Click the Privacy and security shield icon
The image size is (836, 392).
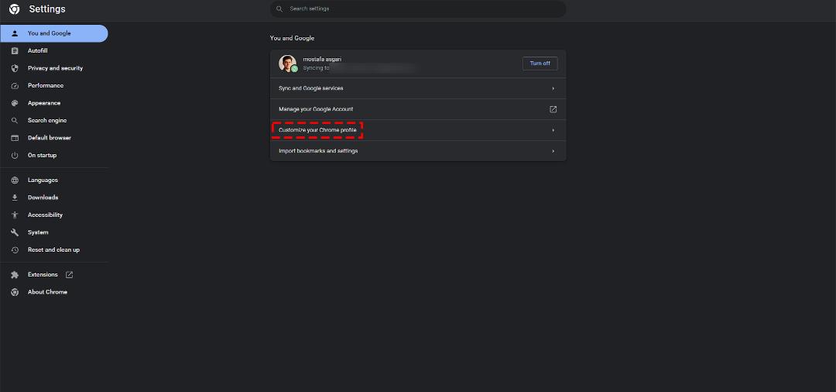pos(15,68)
